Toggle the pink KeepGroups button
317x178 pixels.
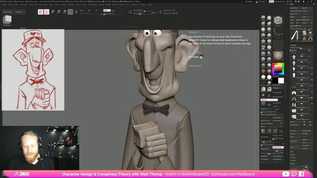pyautogui.click(x=278, y=147)
